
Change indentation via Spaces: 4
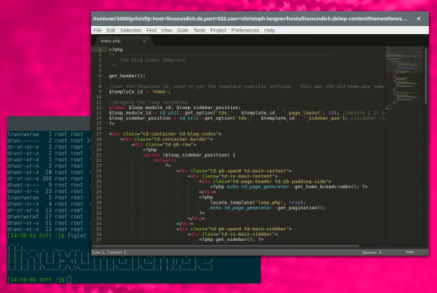(x=372, y=252)
